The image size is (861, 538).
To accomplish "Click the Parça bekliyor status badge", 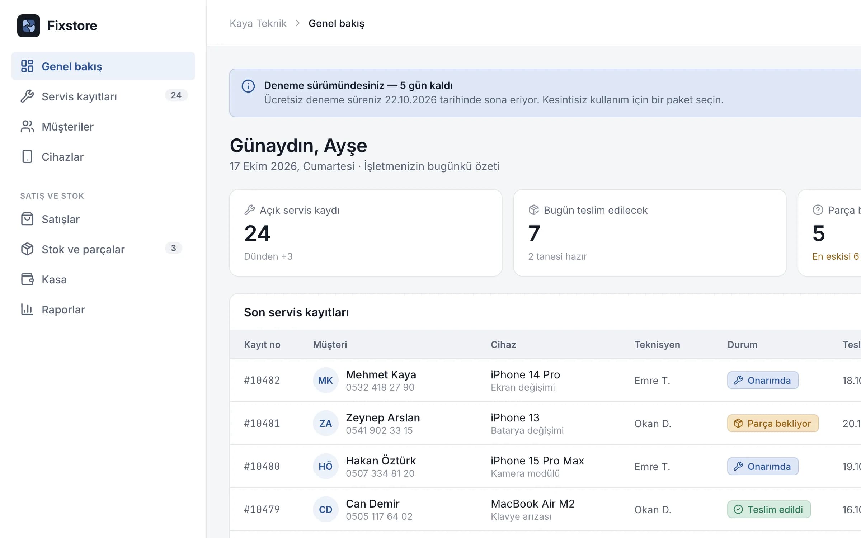I will click(773, 423).
